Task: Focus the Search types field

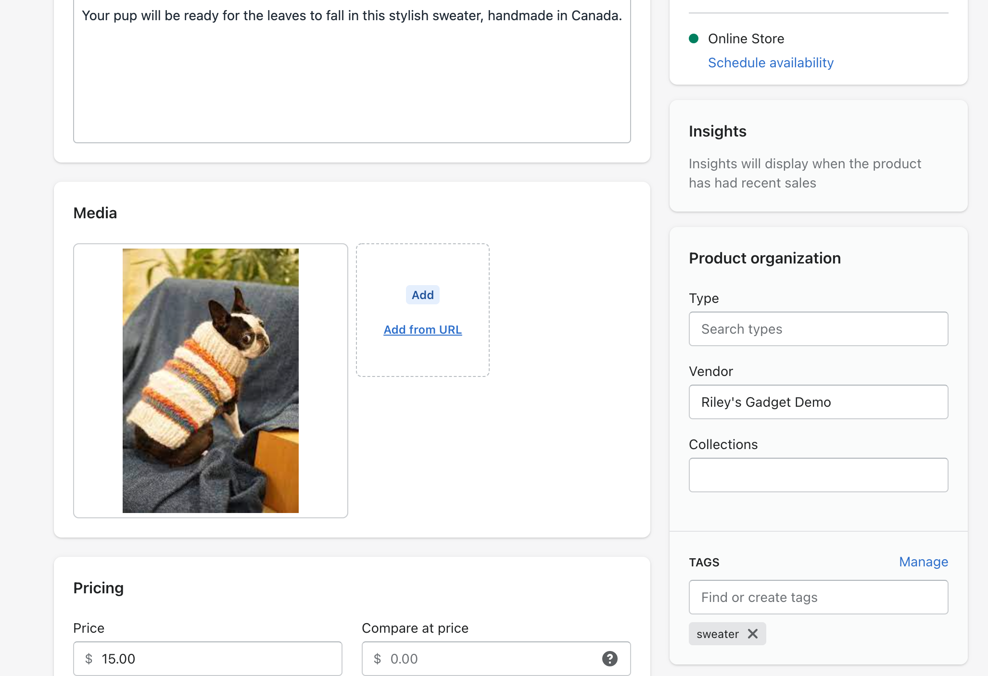Action: coord(818,329)
